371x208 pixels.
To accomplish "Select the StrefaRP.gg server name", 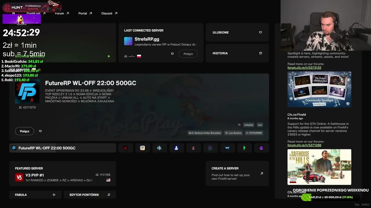I will (147, 39).
